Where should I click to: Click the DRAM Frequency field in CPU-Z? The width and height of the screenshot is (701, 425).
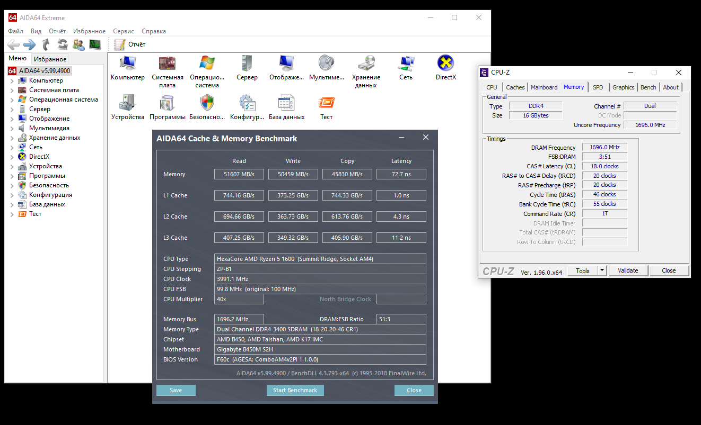[604, 148]
